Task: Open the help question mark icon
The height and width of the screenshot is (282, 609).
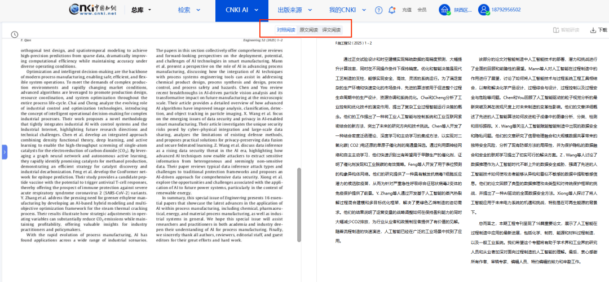Action: [x=377, y=10]
